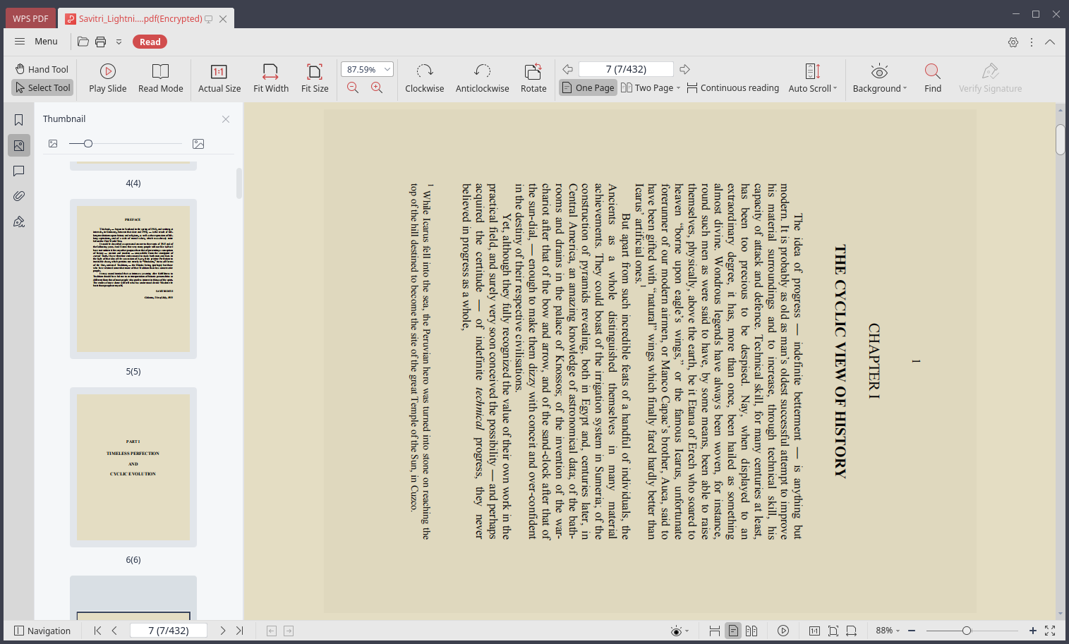Select page 6(6) Part I thumbnail
1069x644 pixels.
click(x=133, y=467)
